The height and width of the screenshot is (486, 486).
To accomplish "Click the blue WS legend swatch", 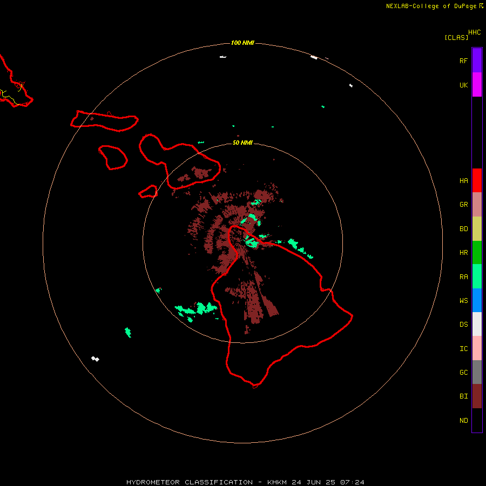I will point(477,300).
